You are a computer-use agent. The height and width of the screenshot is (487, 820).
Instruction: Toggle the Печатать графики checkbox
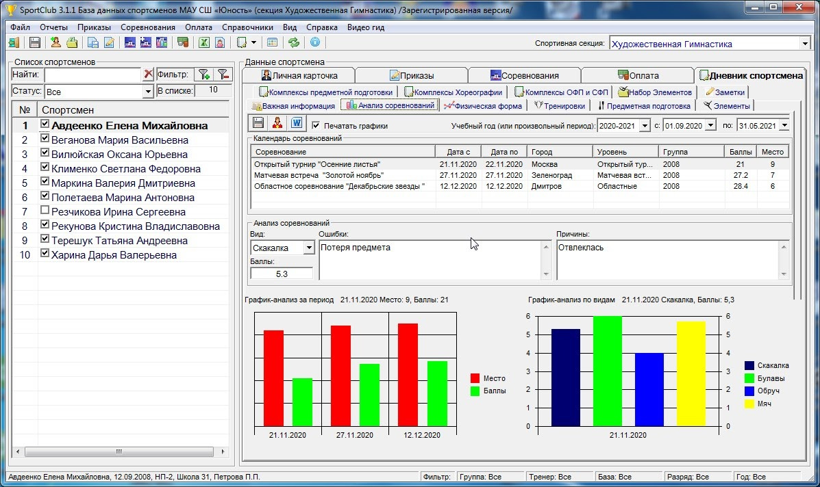click(316, 126)
